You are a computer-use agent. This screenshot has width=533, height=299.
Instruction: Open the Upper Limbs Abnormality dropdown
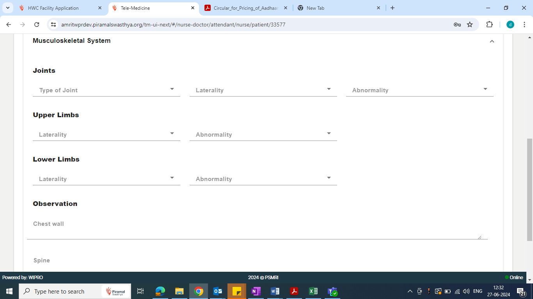263,134
